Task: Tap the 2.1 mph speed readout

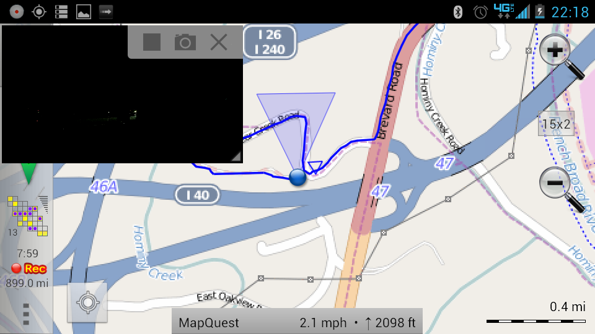Action: coord(323,323)
